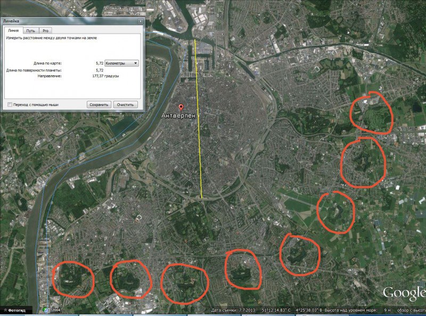Viewport: 426px width, 316px height.
Task: Open historical imagery via the 2004 clock icon
Action: click(46, 310)
